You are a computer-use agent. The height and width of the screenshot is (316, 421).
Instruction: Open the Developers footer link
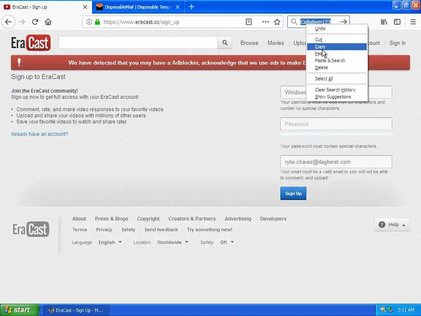pyautogui.click(x=273, y=219)
